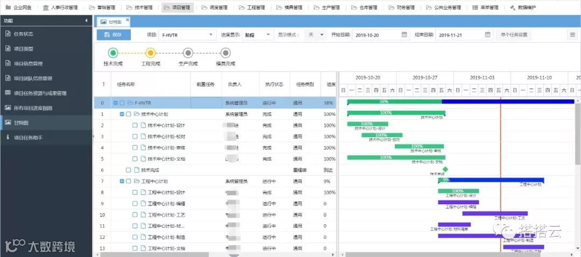The height and width of the screenshot is (257, 581).
Task: Click the 任务名称 column header
Action: click(x=151, y=84)
